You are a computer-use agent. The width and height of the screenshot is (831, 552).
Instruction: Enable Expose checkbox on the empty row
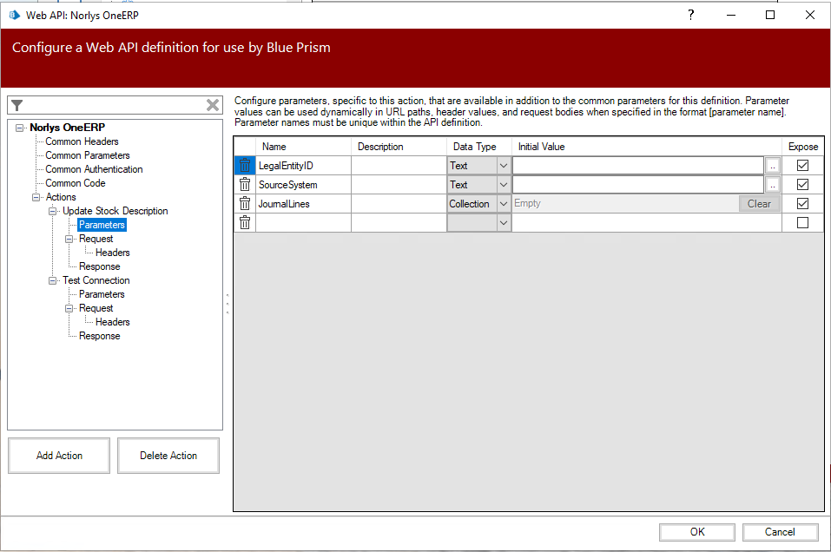click(802, 223)
